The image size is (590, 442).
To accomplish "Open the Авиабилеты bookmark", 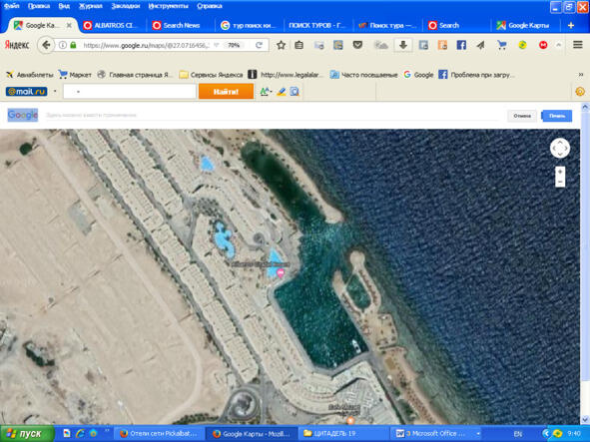I will click(x=30, y=75).
